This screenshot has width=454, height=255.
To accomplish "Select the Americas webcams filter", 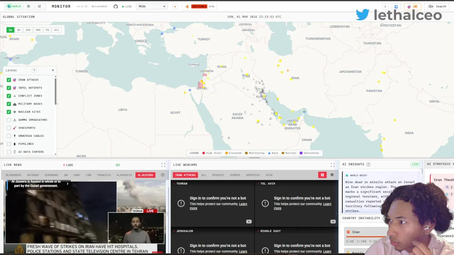I will 254,175.
